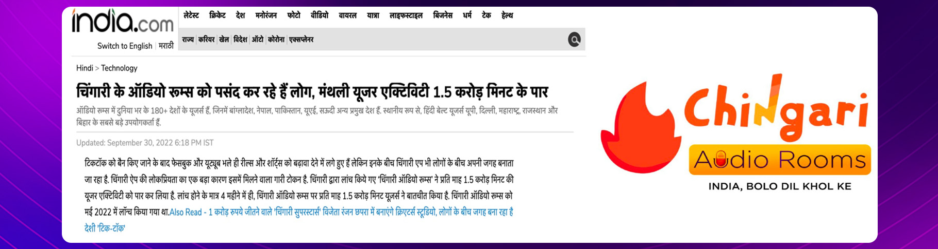This screenshot has width=938, height=249.
Task: Click the Chingari wordmark text
Action: coord(777,108)
